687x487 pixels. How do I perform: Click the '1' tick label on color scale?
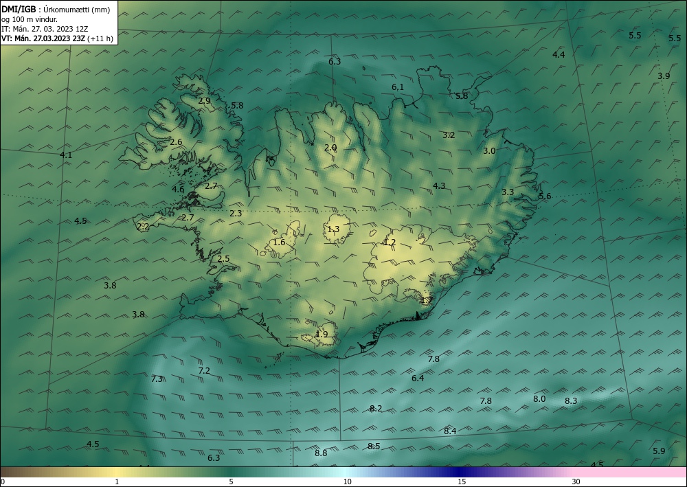click(x=117, y=482)
